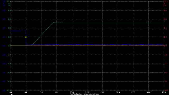Select the red trace baseline near 30 µs
This screenshot has width=169, height=95.
118,46
